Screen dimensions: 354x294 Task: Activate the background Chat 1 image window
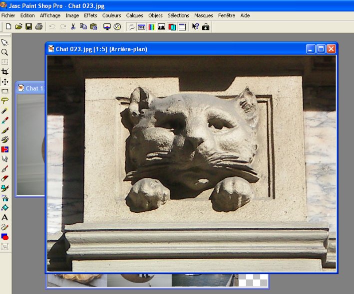pyautogui.click(x=30, y=88)
